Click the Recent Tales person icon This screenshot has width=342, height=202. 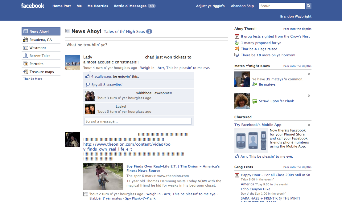pyautogui.click(x=26, y=56)
